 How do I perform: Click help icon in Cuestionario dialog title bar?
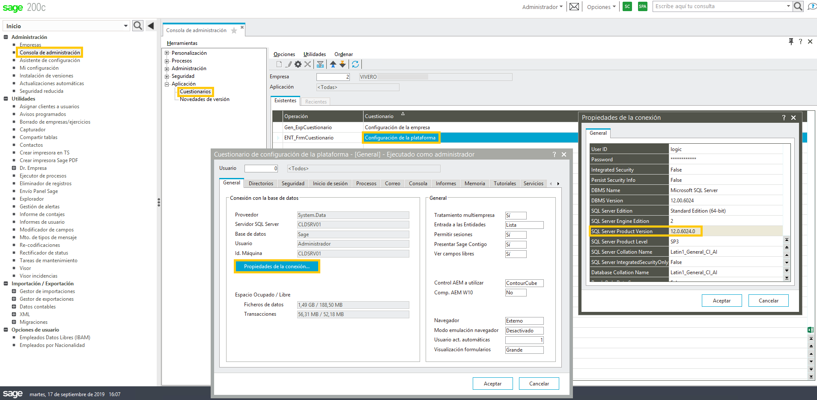[555, 154]
